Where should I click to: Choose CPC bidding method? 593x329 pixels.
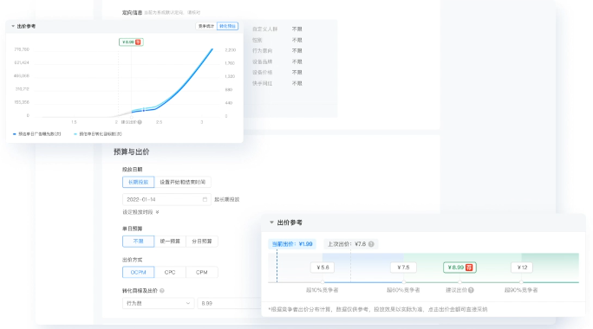point(170,272)
